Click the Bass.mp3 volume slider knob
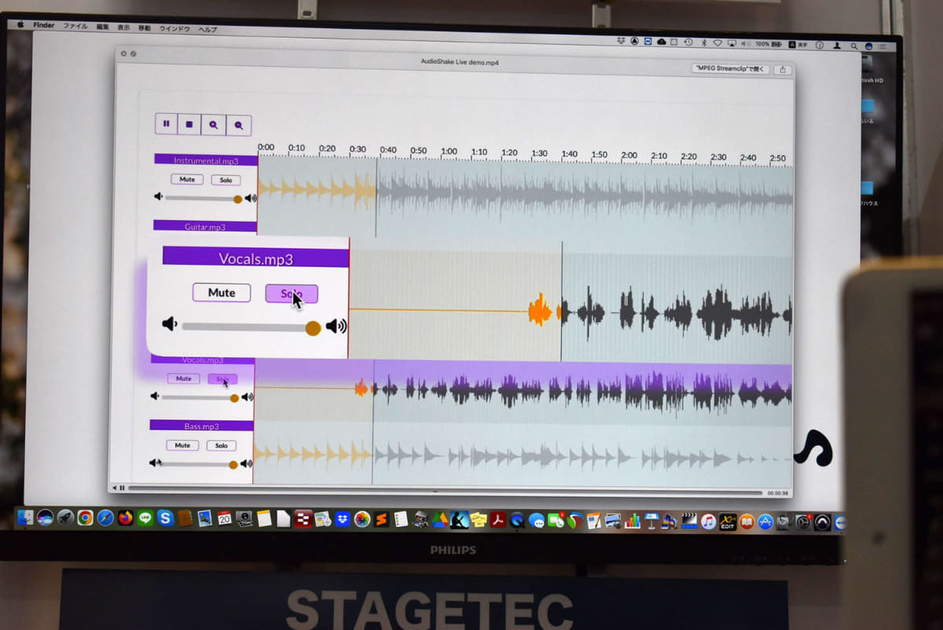This screenshot has height=630, width=943. [233, 464]
